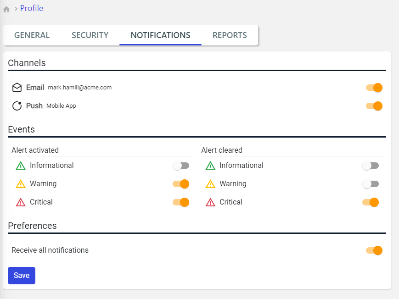Viewport: 399px width, 299px height.
Task: Click red Critical icon under Alert cleared
Action: pyautogui.click(x=210, y=202)
